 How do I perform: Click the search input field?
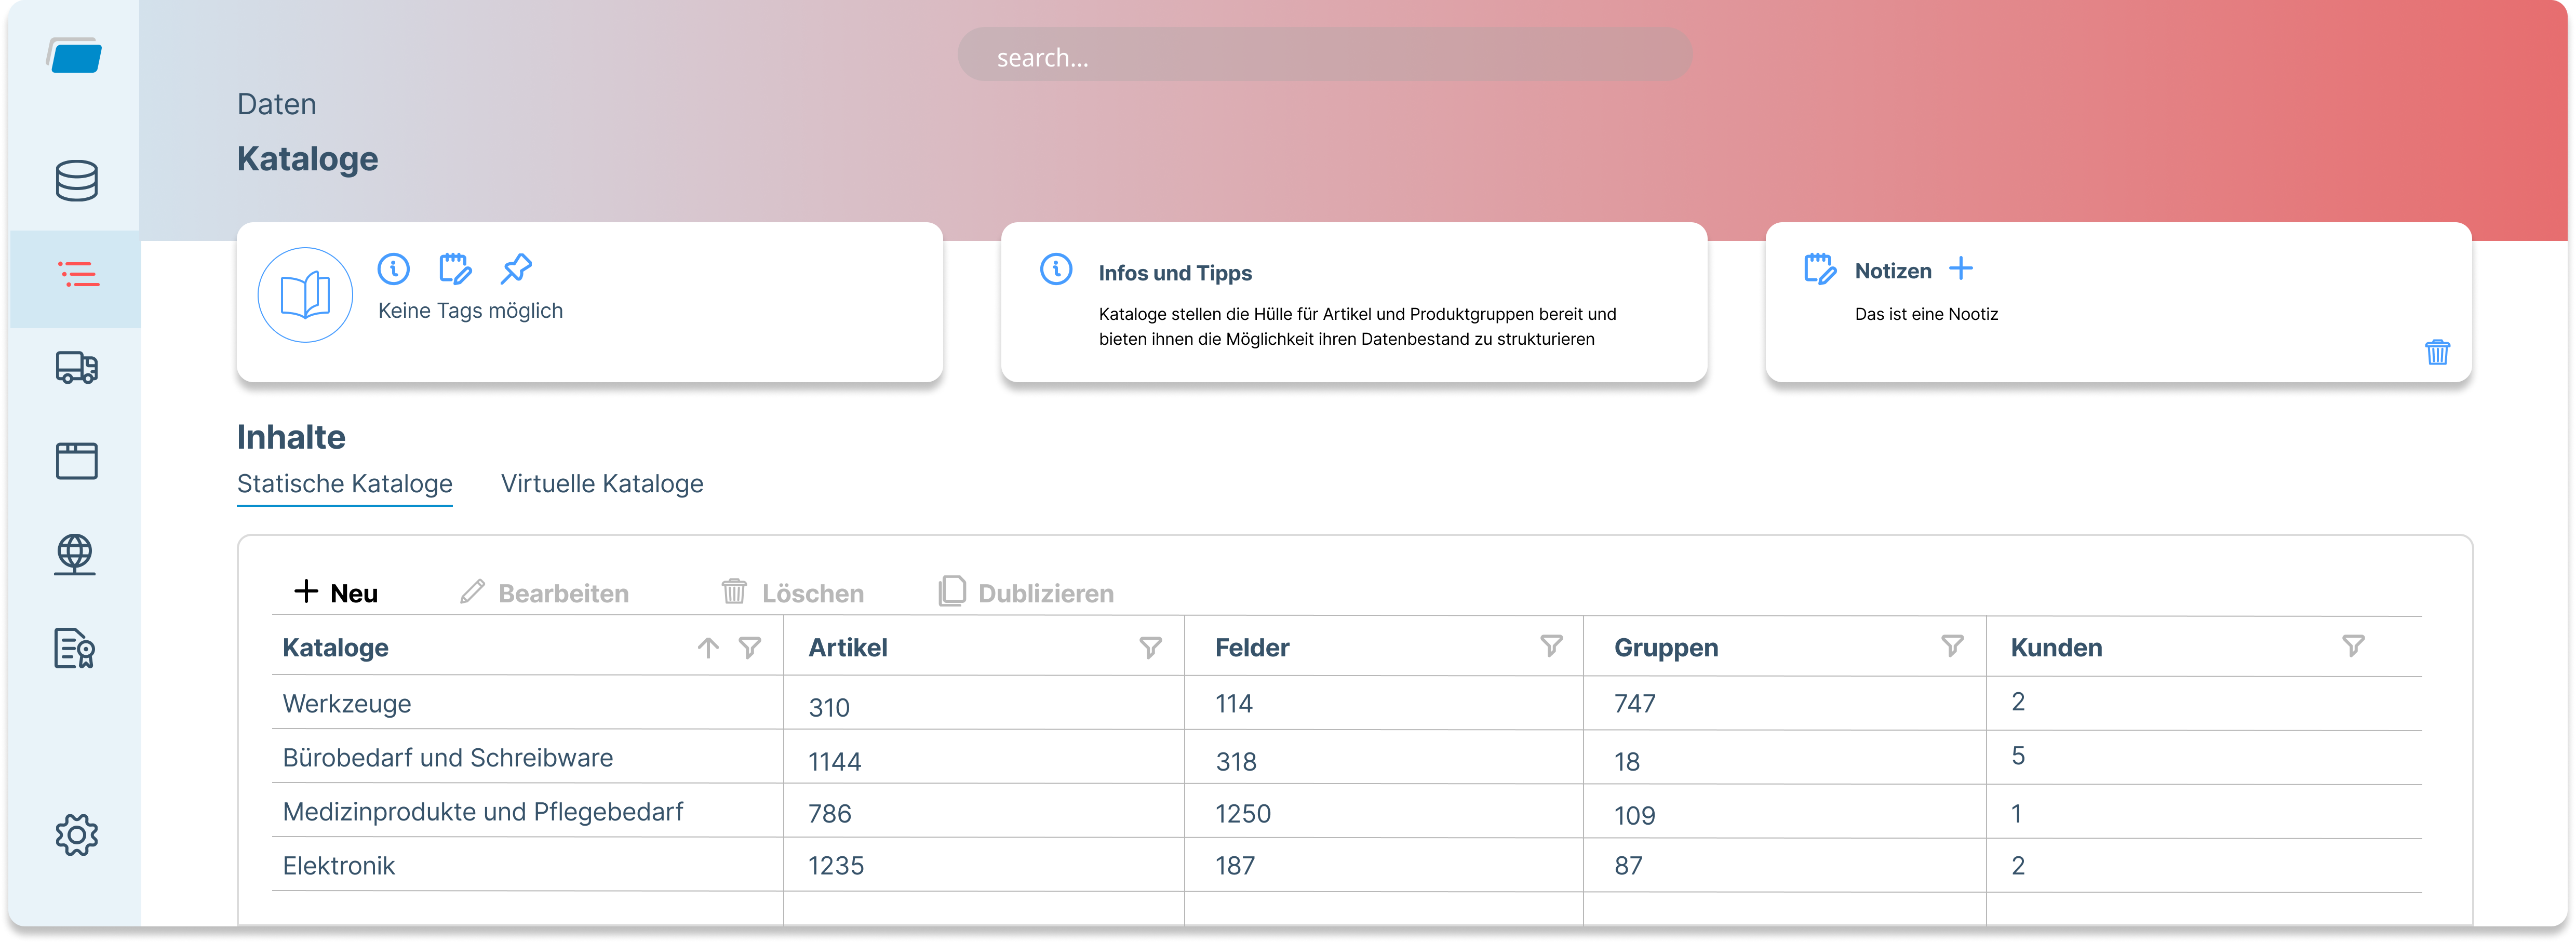coord(1325,56)
